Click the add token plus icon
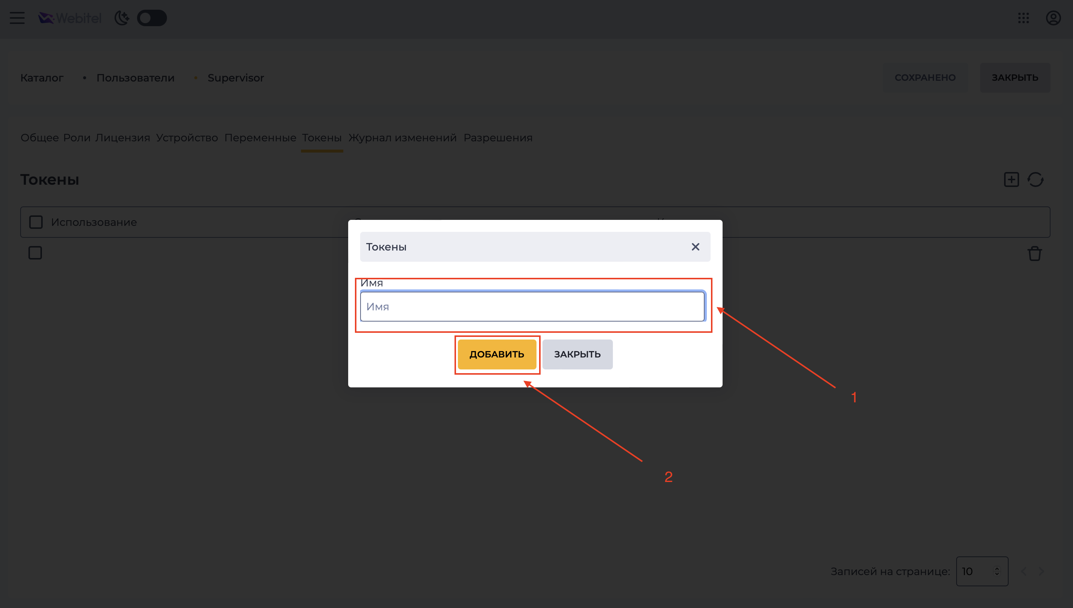1073x608 pixels. (x=1012, y=179)
